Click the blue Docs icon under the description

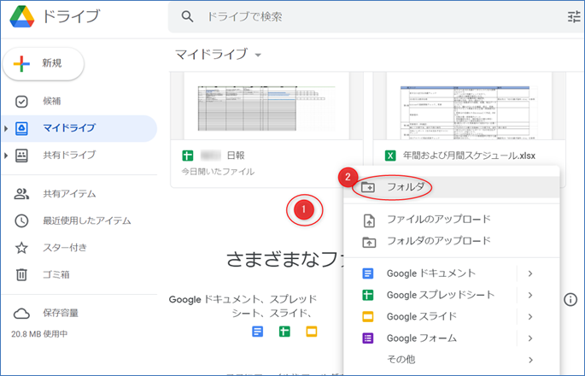click(257, 332)
